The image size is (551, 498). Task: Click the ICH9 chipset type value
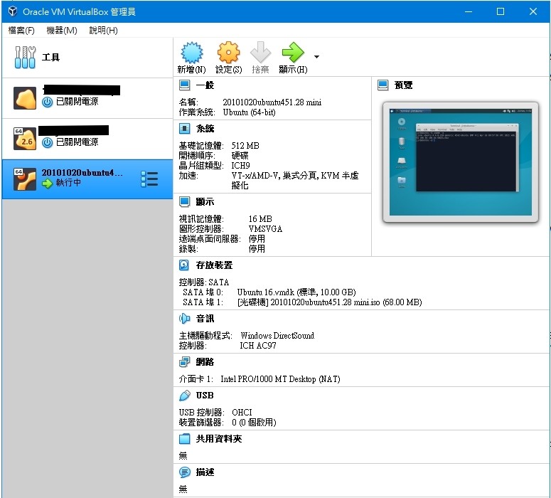pyautogui.click(x=240, y=165)
